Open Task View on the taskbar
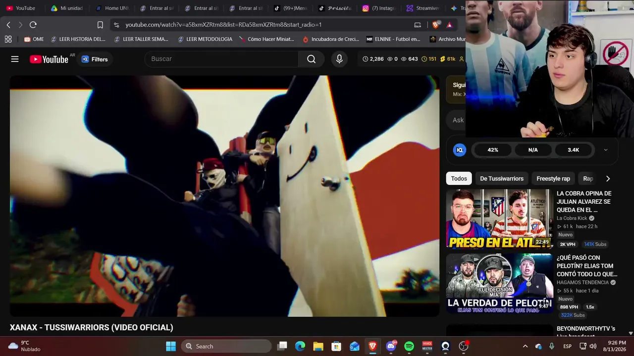The image size is (634, 356). tap(282, 346)
